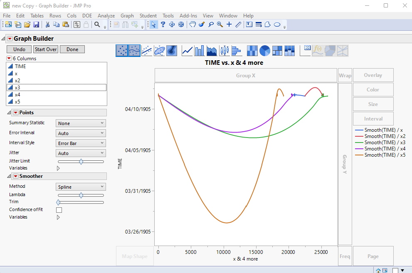Click the Group X drop zone
The image size is (412, 273).
pyautogui.click(x=246, y=75)
